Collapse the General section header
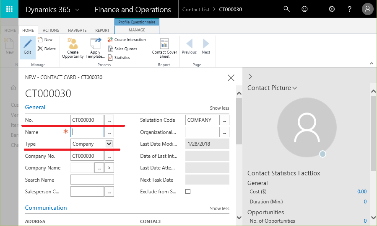Image resolution: width=377 pixels, height=226 pixels. point(35,107)
